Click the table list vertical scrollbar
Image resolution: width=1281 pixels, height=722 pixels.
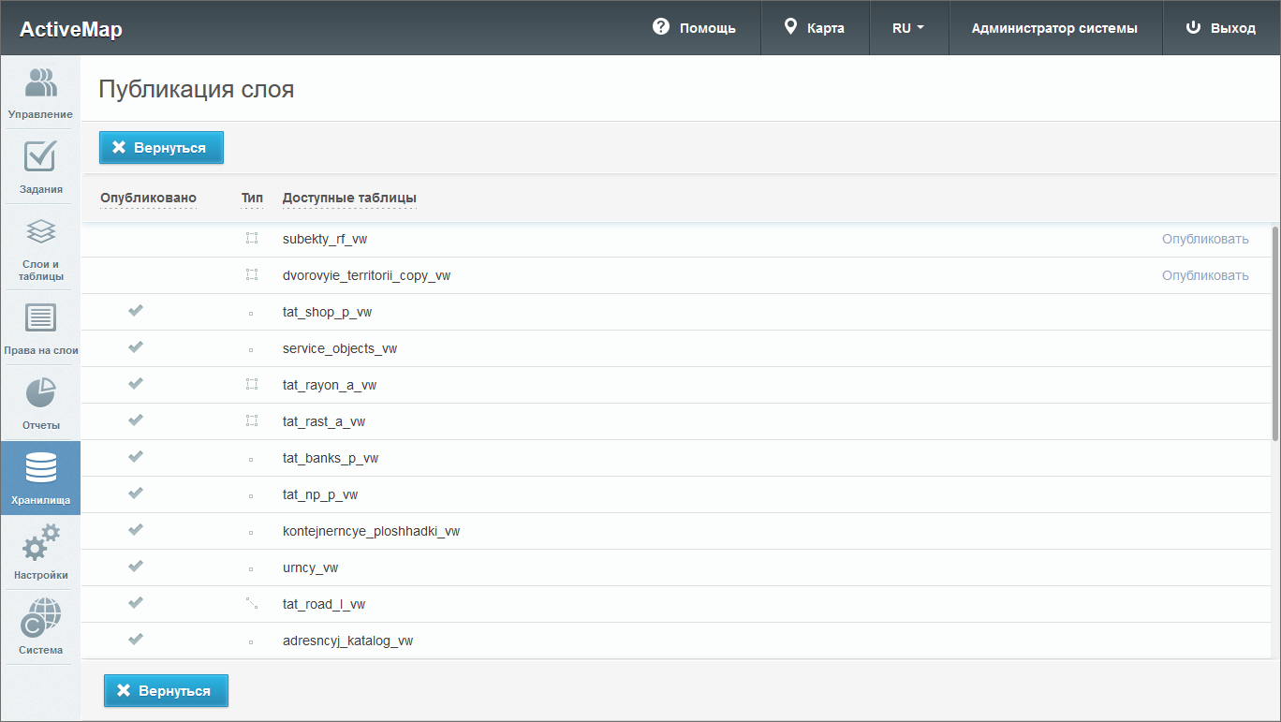coord(1274,332)
